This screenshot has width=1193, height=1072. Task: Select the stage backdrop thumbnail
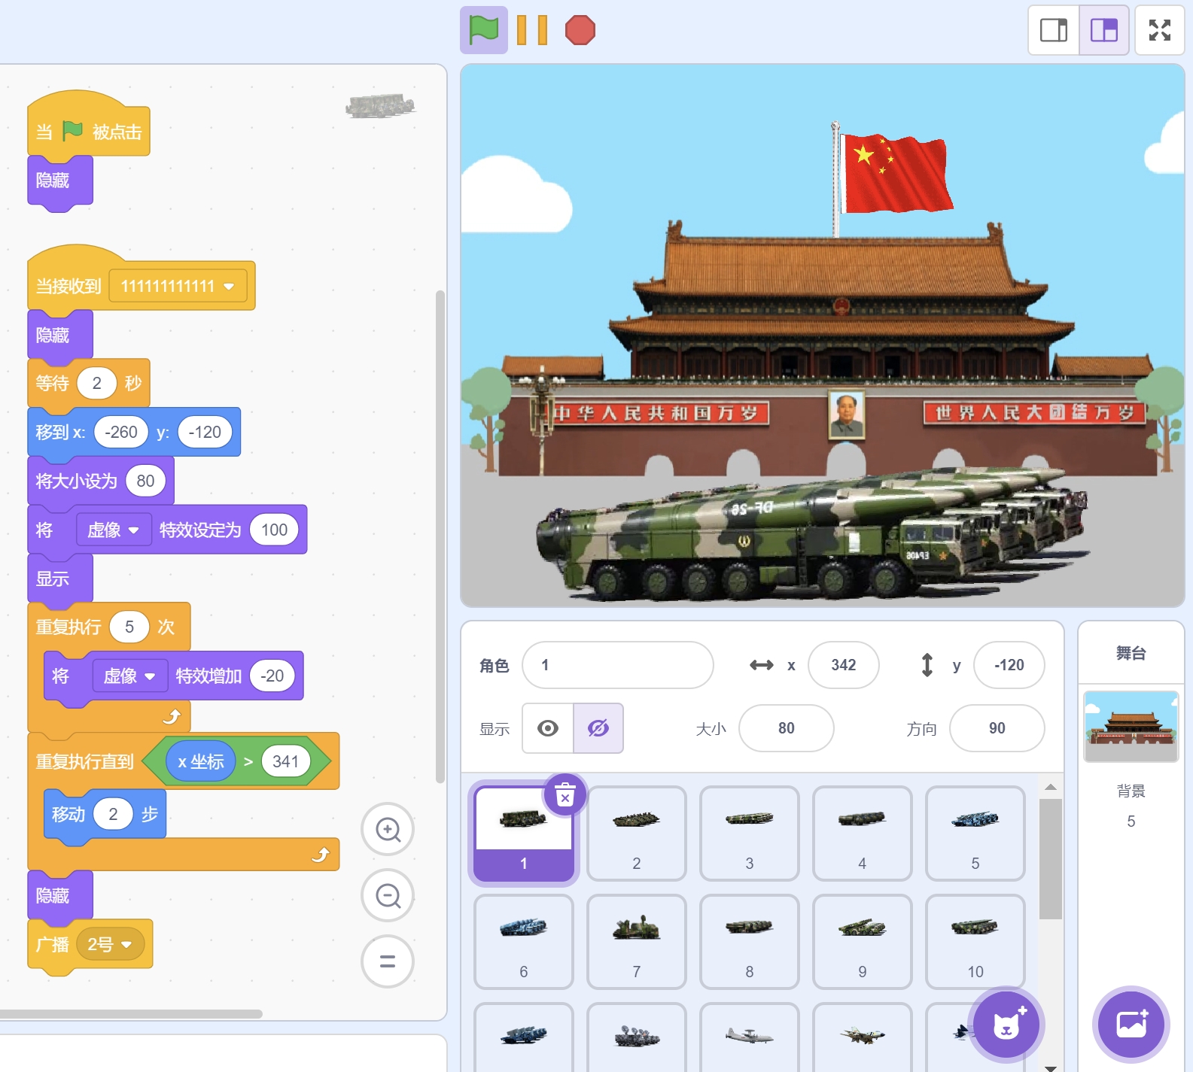(x=1131, y=727)
